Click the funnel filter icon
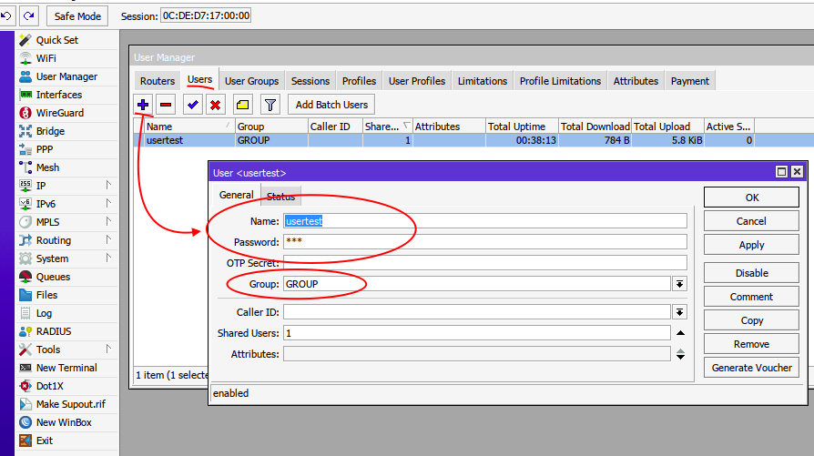This screenshot has width=814, height=456. pyautogui.click(x=270, y=105)
